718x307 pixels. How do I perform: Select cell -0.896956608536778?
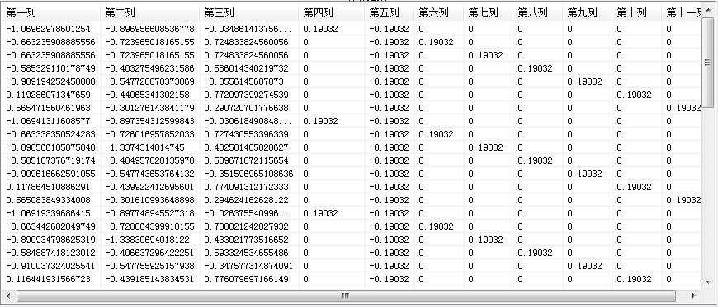click(150, 29)
